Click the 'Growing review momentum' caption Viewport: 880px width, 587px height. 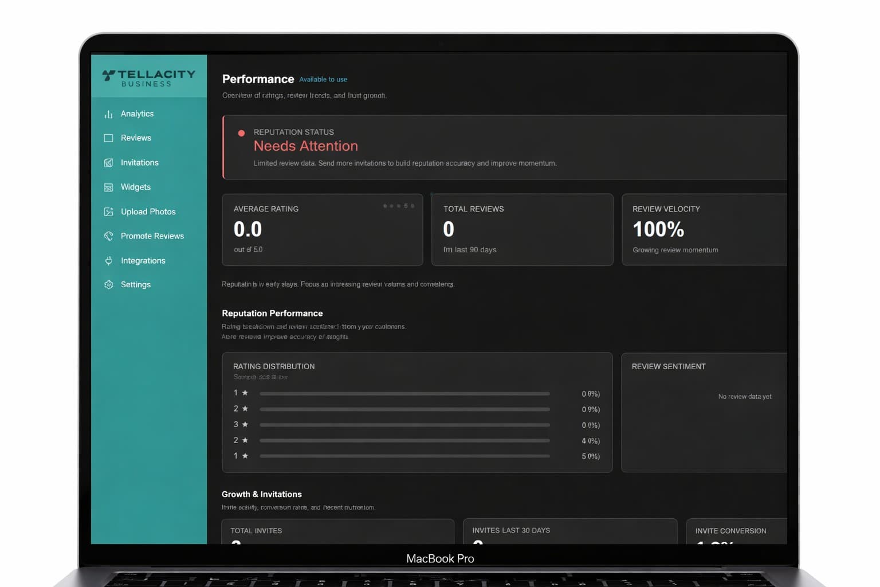675,250
